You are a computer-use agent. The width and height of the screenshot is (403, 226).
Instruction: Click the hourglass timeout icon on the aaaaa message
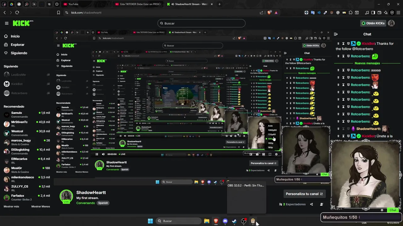(343, 70)
